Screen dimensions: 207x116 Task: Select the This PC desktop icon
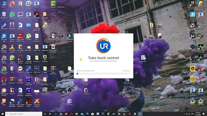tap(4, 5)
